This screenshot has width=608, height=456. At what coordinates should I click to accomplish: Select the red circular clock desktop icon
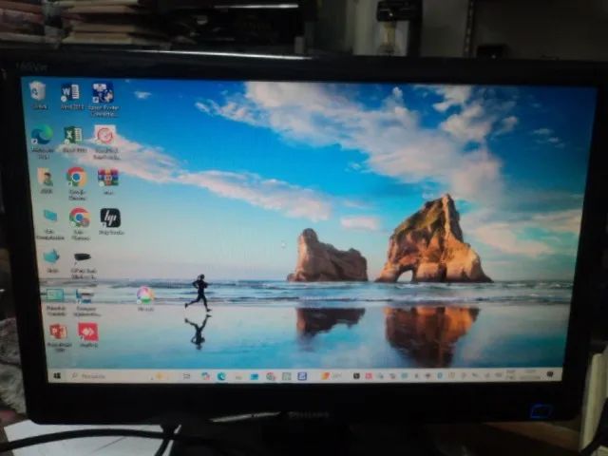click(x=105, y=142)
